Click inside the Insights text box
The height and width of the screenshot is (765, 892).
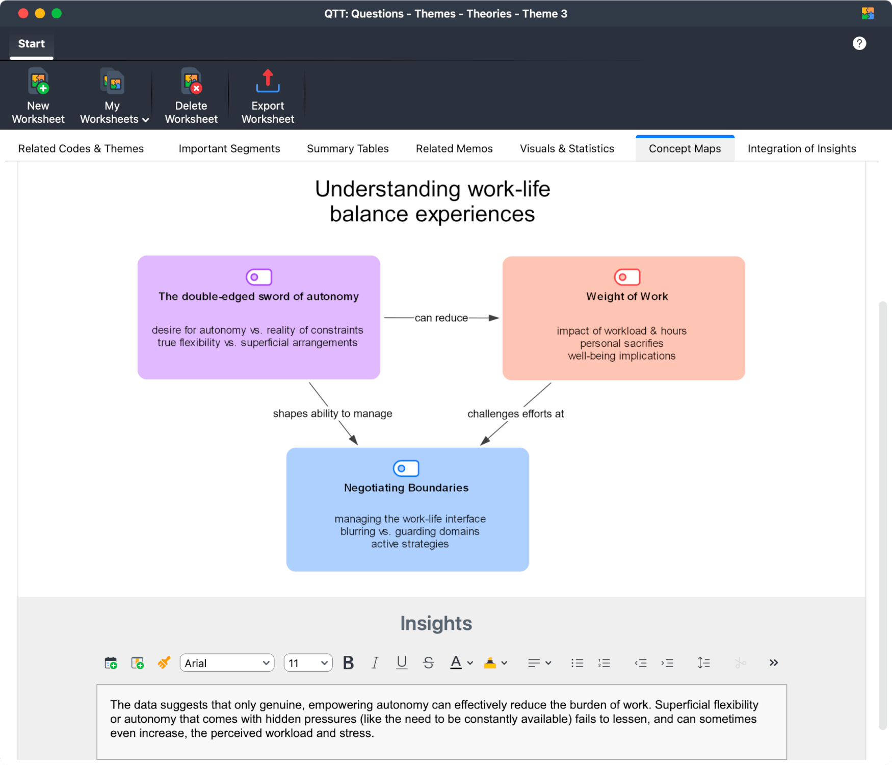pyautogui.click(x=441, y=722)
